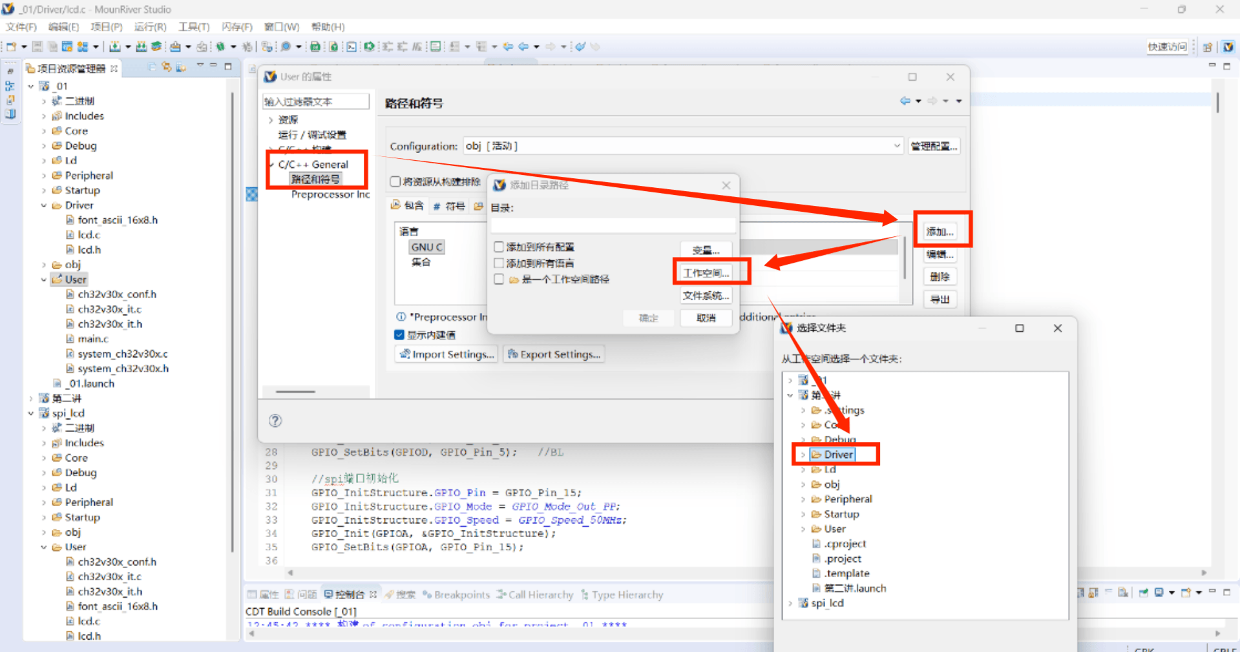Image resolution: width=1240 pixels, height=652 pixels.
Task: Click the Export Settings... button
Action: pyautogui.click(x=554, y=354)
